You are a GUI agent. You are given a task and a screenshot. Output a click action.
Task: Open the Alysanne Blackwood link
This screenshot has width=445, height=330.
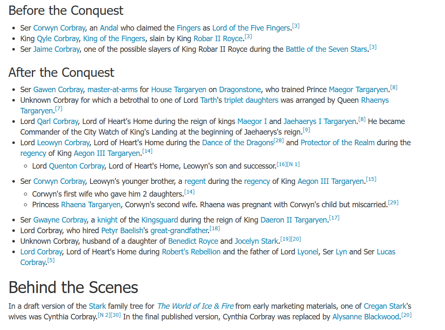(366, 317)
